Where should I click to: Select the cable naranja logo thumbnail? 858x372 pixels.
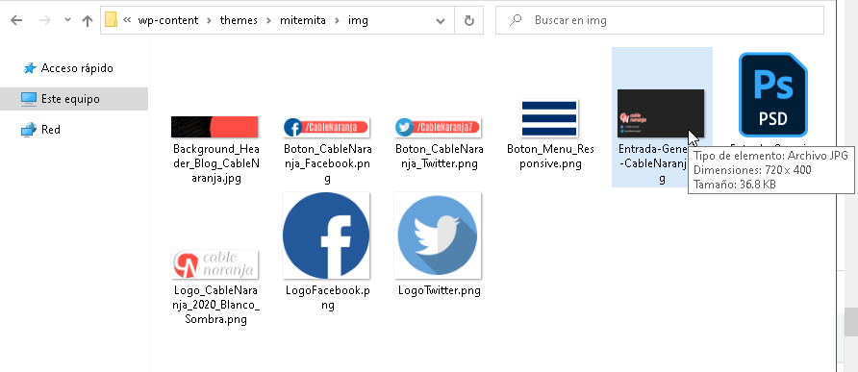214,264
